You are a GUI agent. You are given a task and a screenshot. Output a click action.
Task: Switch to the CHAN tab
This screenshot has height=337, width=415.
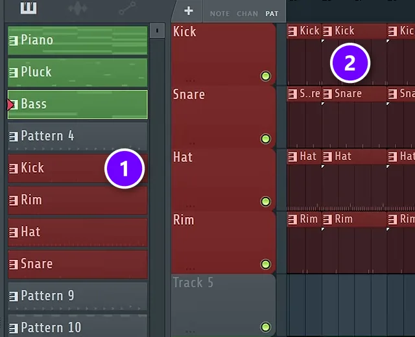247,14
